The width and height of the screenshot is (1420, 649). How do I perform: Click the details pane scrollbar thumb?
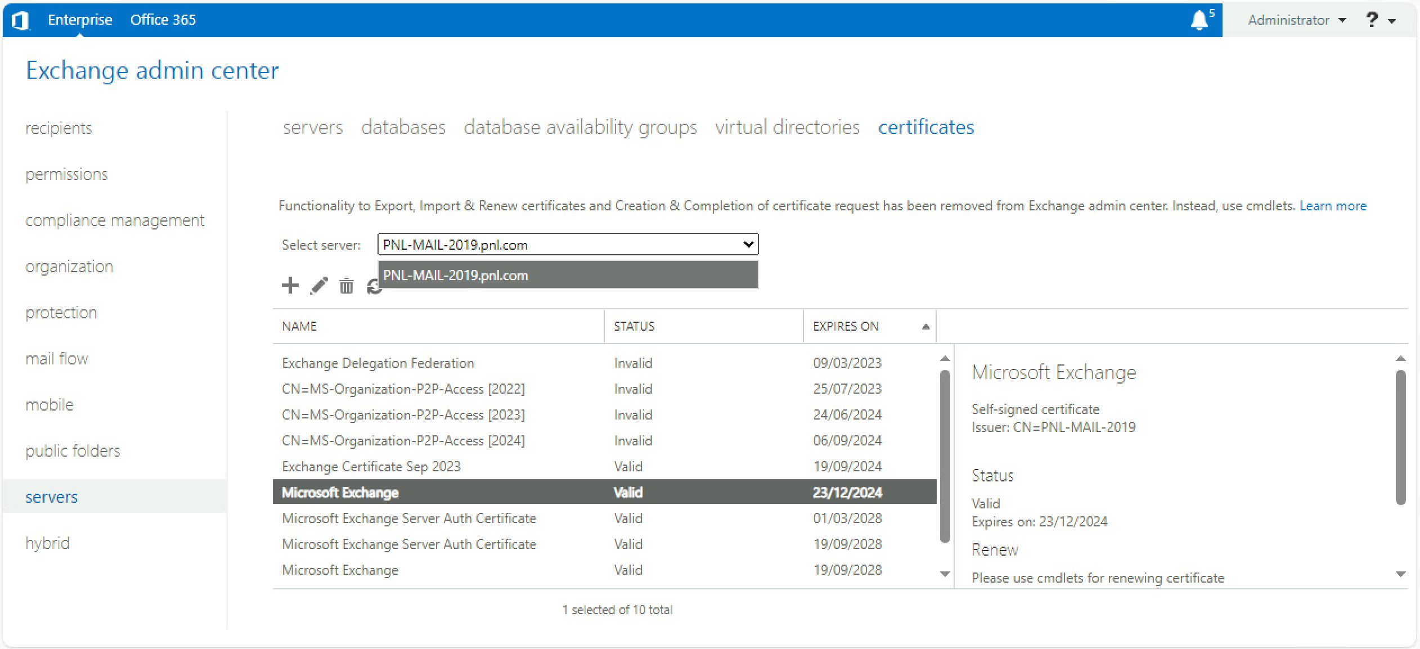pyautogui.click(x=1400, y=437)
